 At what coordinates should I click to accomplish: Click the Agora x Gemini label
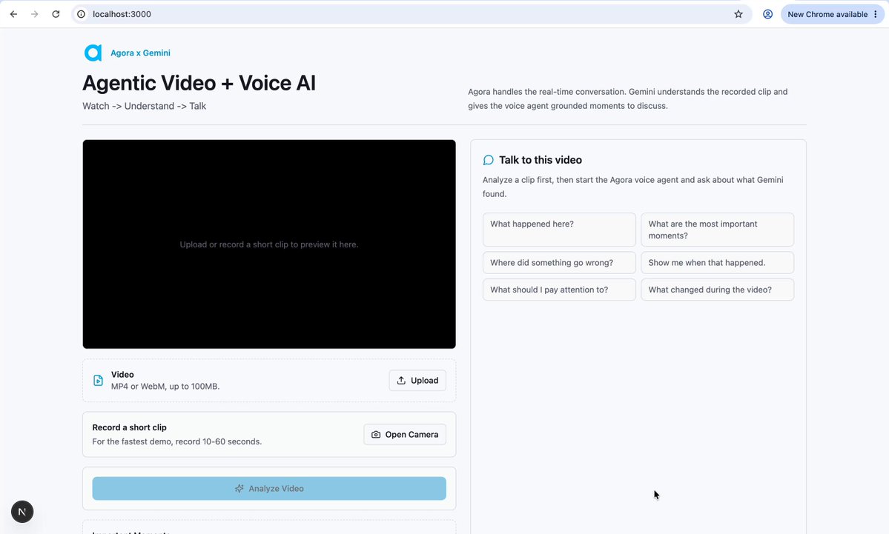(140, 53)
